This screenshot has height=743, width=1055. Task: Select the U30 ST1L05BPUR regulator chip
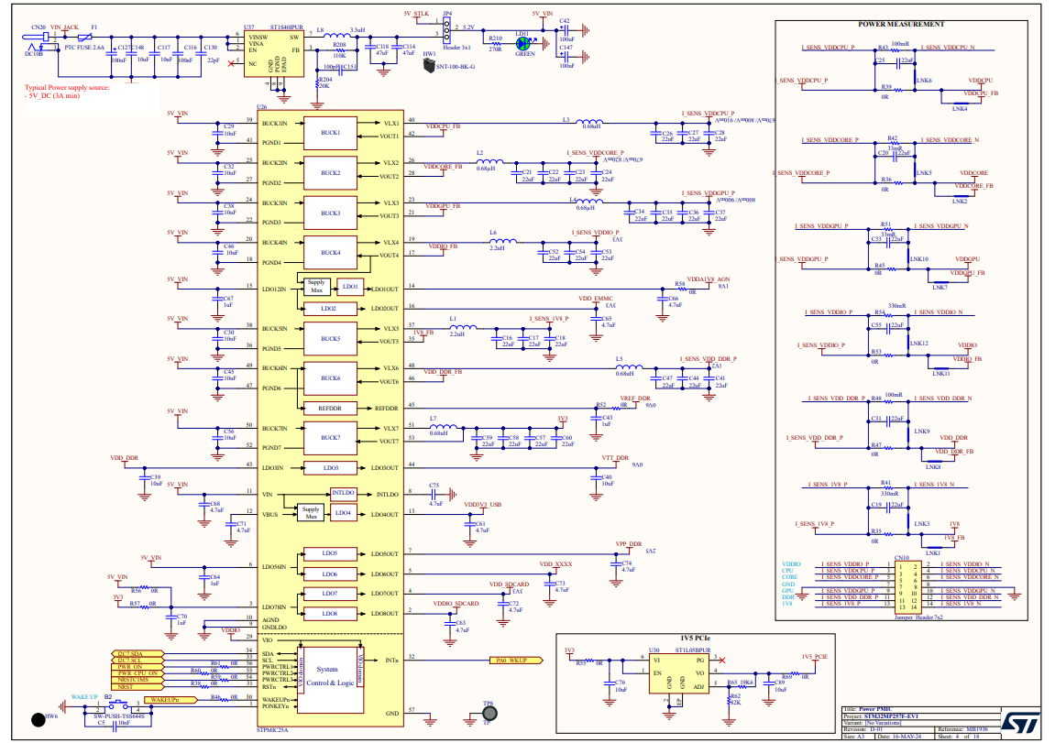click(x=681, y=674)
